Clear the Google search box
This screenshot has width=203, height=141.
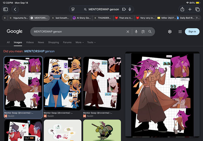pos(128,31)
